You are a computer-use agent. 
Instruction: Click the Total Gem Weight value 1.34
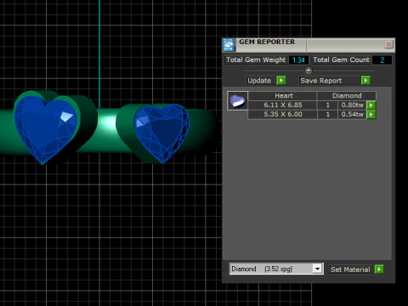pos(298,60)
